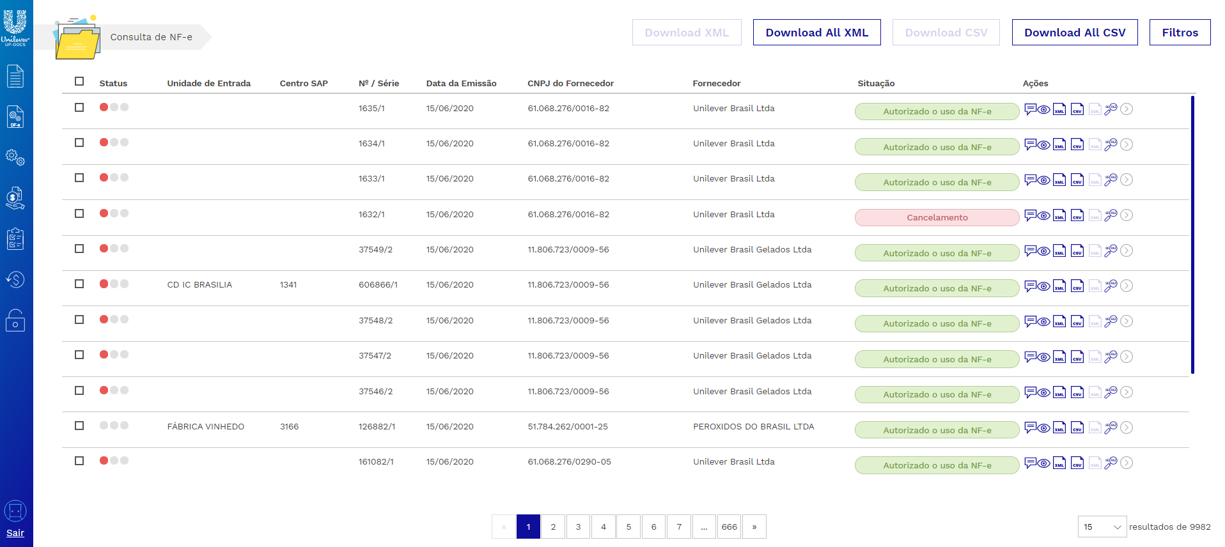1225x547 pixels.
Task: Expand row 606866/1 with circled arrow
Action: [x=1127, y=286]
